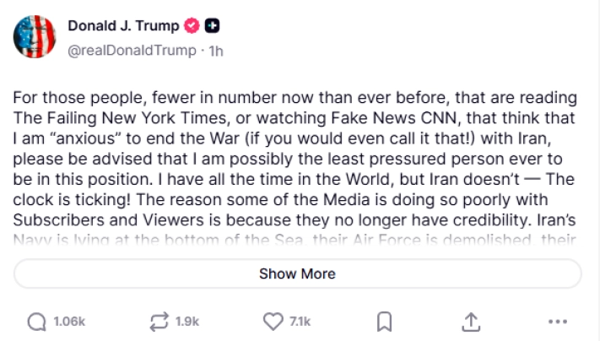The height and width of the screenshot is (341, 616).
Task: Expand the post with Show More
Action: [x=297, y=273]
